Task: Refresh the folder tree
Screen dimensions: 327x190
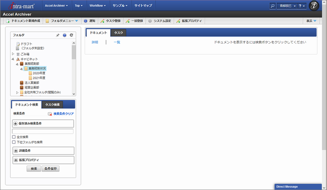Action: tap(71, 35)
